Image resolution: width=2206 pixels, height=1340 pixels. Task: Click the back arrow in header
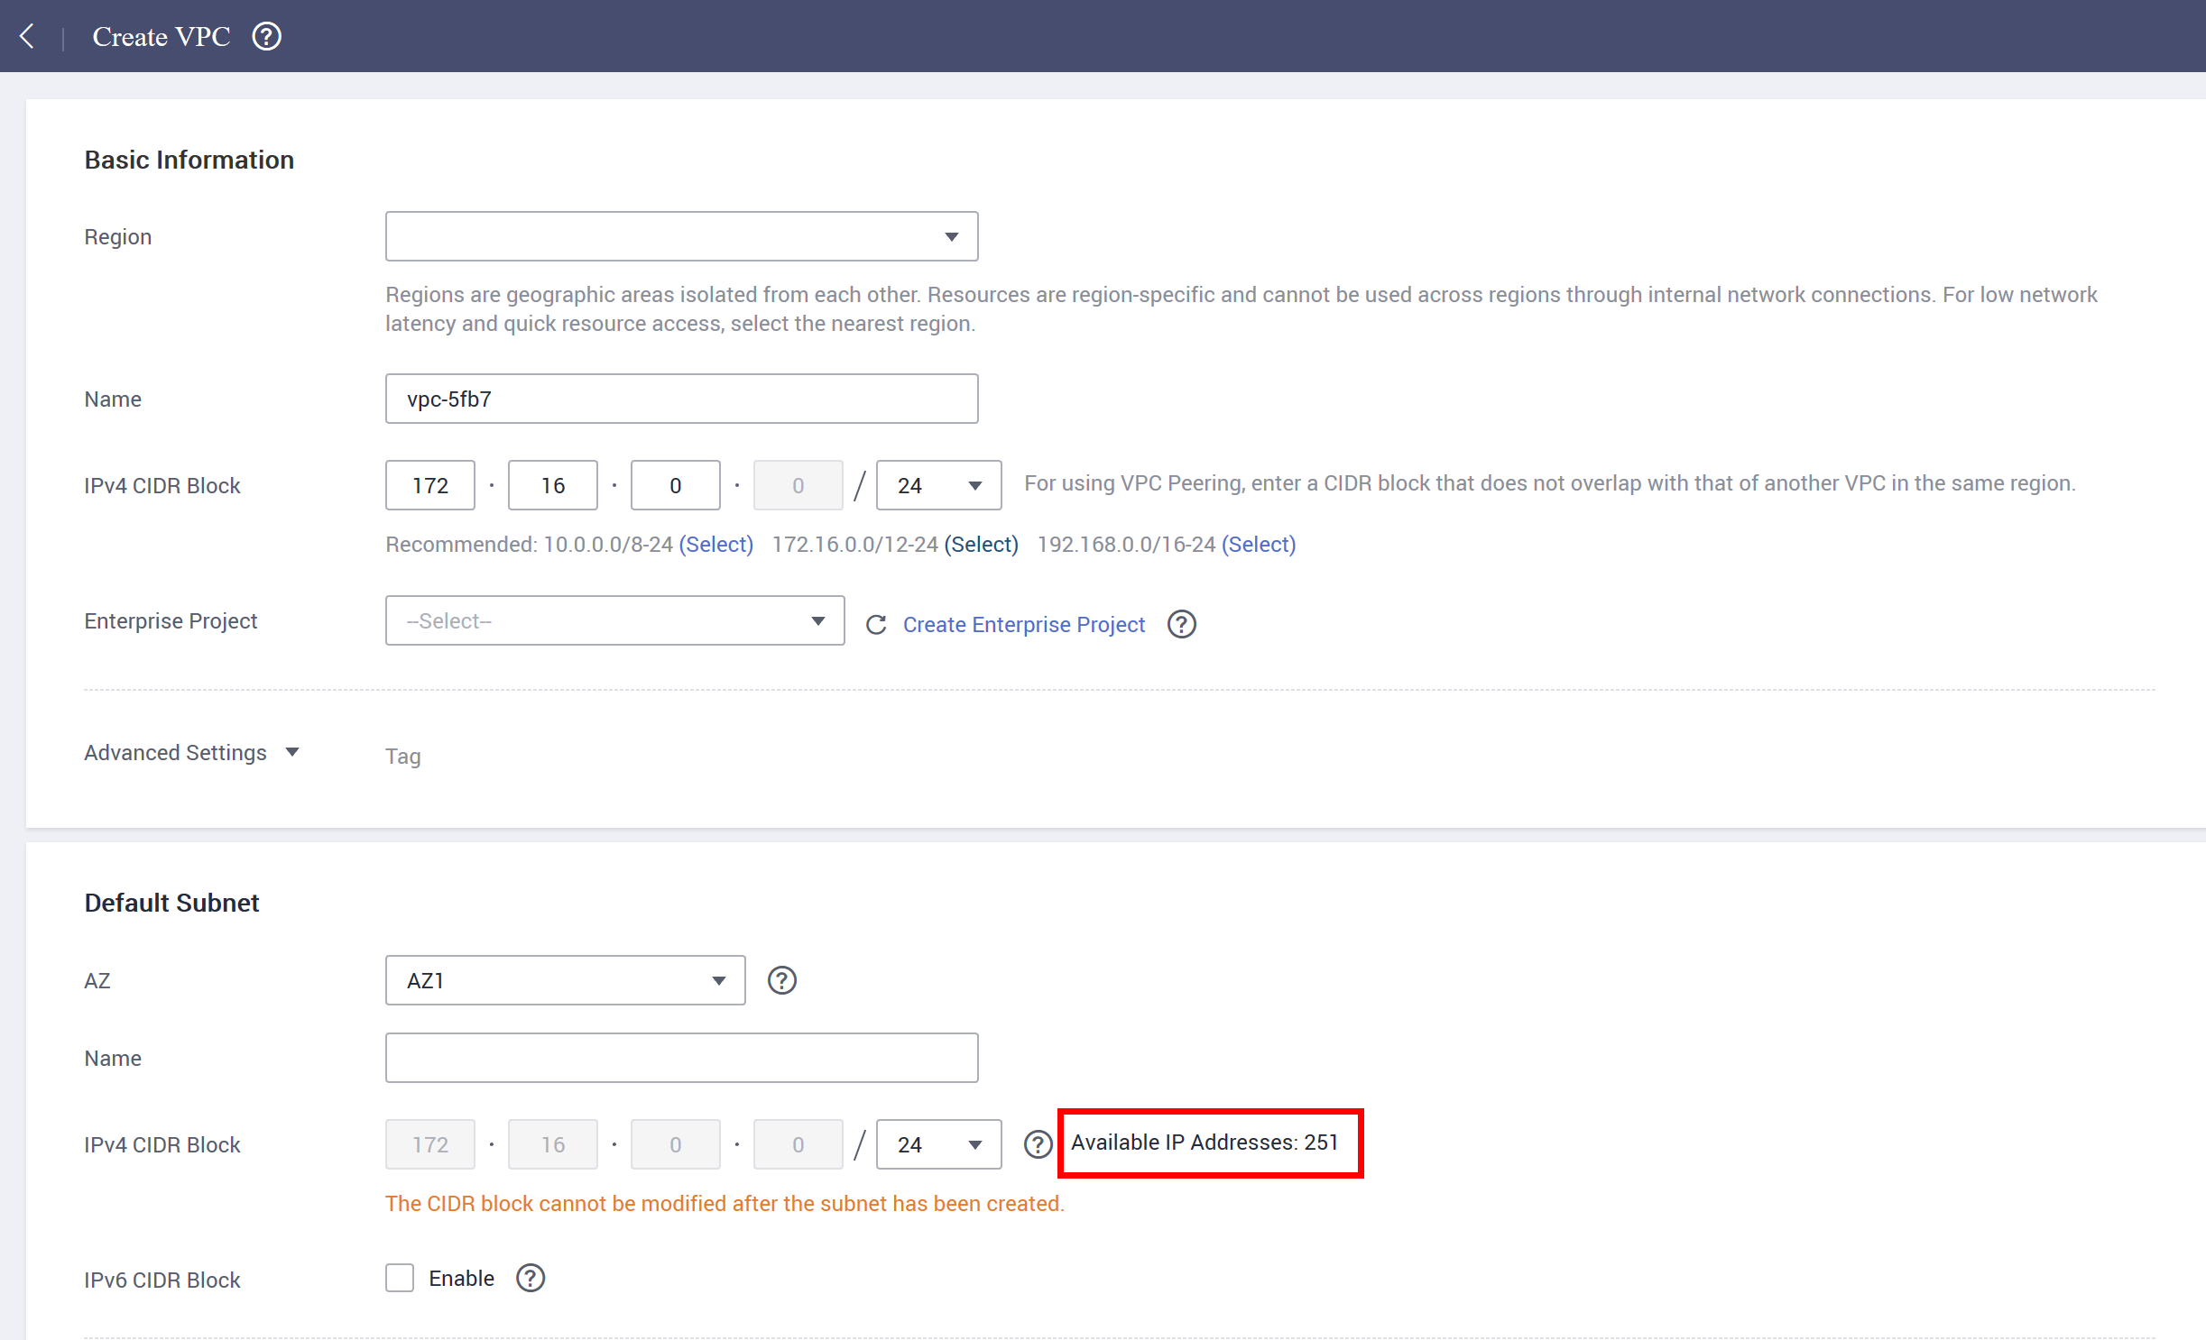tap(27, 36)
